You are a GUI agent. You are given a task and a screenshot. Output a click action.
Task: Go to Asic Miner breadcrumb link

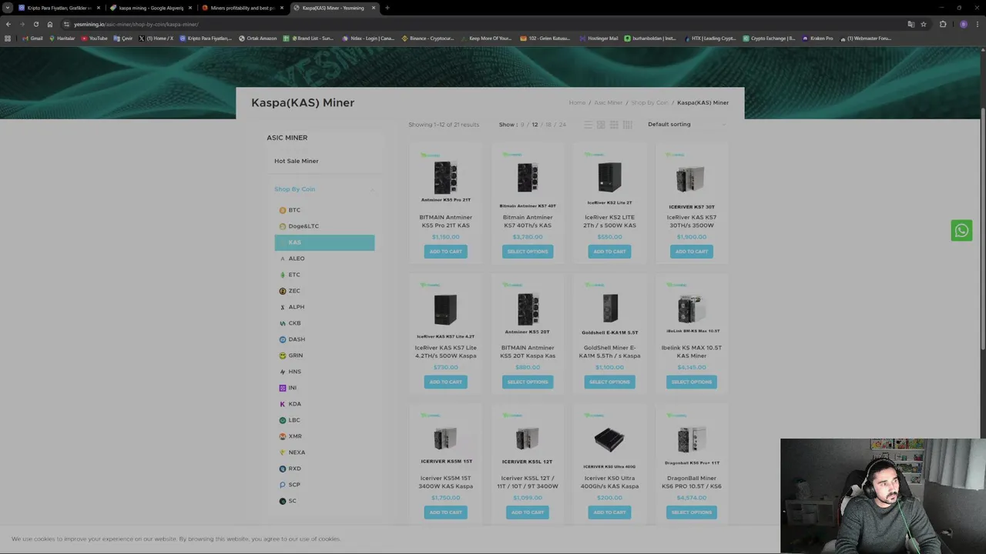point(609,102)
